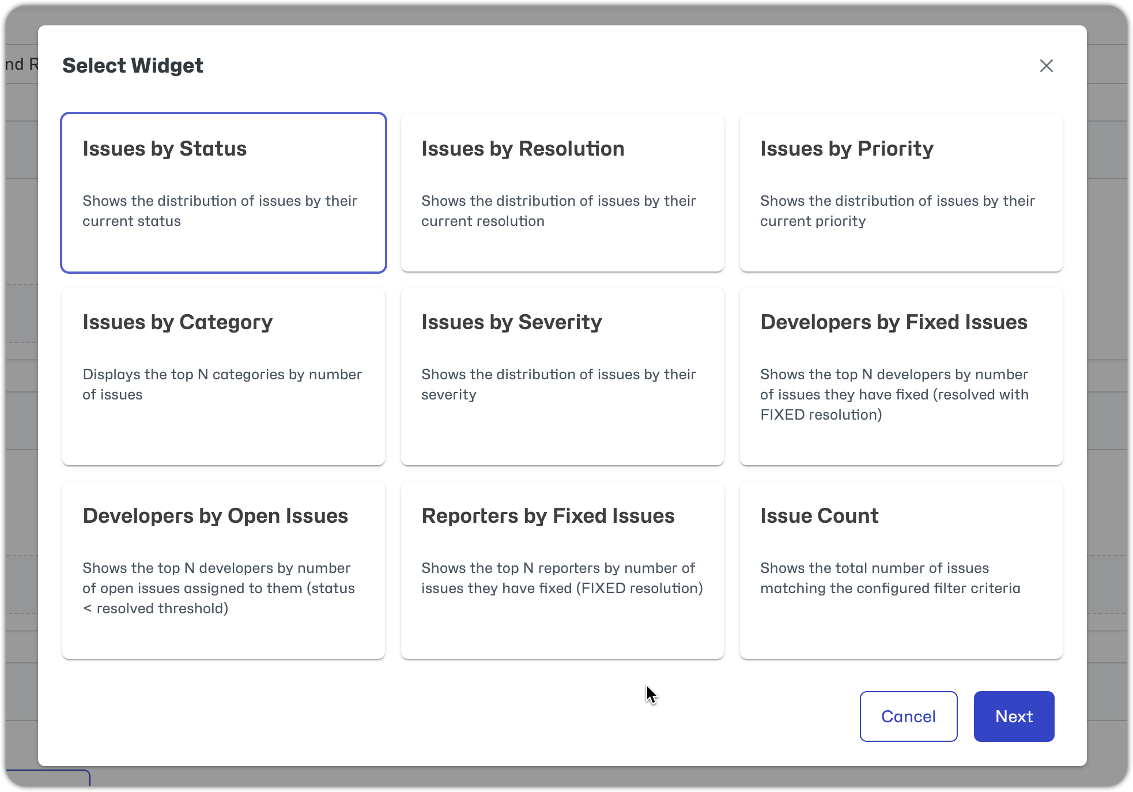This screenshot has width=1133, height=792.
Task: Select the Issues by Status widget card
Action: tap(224, 193)
